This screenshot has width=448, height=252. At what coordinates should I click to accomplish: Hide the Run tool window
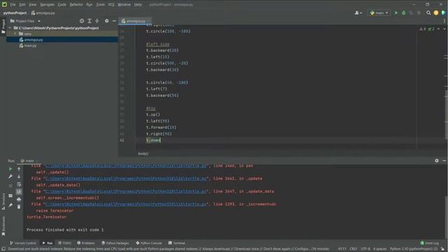click(x=444, y=160)
